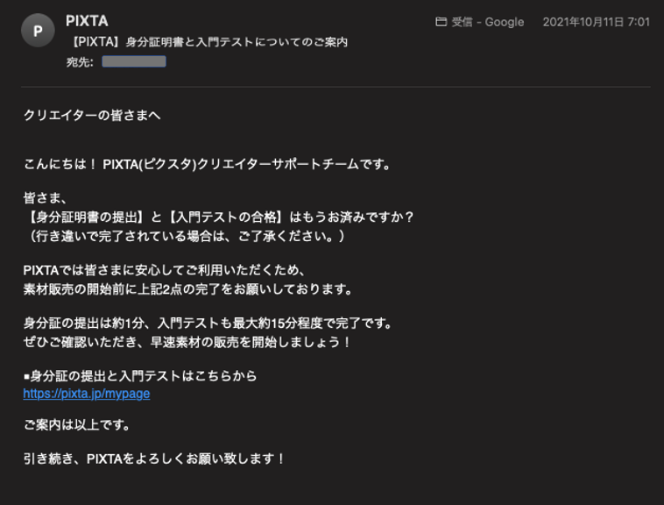Click the line （行き違いで完了されている場合は、ご了承ください。）
This screenshot has width=664, height=505.
coord(185,236)
